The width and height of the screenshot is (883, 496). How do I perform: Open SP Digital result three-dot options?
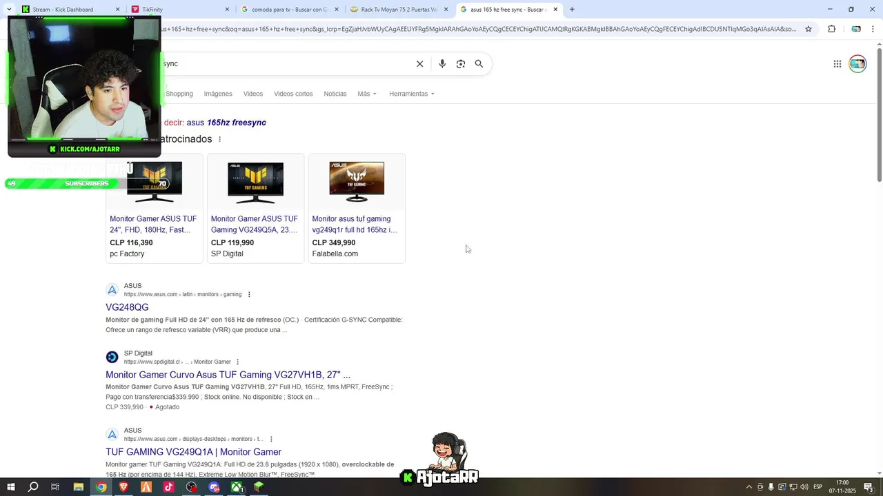pos(238,362)
